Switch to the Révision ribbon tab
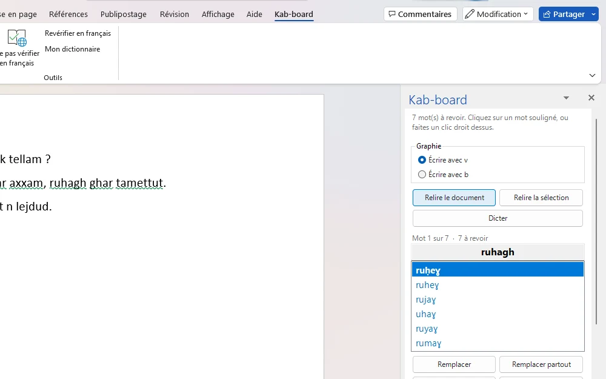Viewport: 606px width, 379px height. click(x=175, y=15)
